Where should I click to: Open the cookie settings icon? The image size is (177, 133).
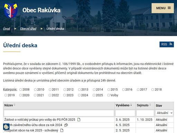pos(6,127)
